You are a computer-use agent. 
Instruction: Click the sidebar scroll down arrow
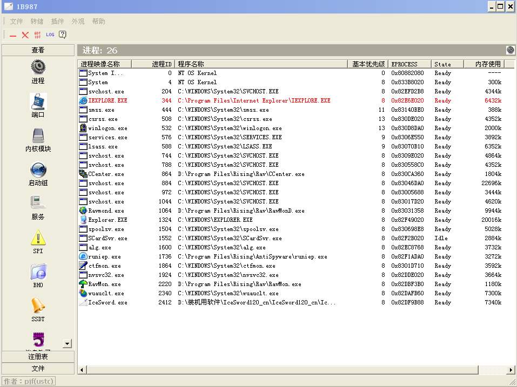(x=68, y=344)
